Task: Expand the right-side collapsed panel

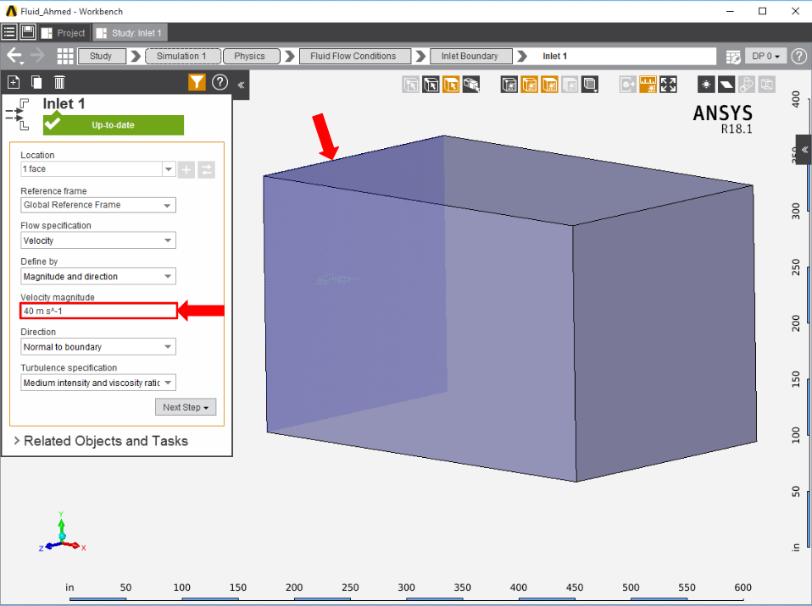Action: tap(804, 150)
